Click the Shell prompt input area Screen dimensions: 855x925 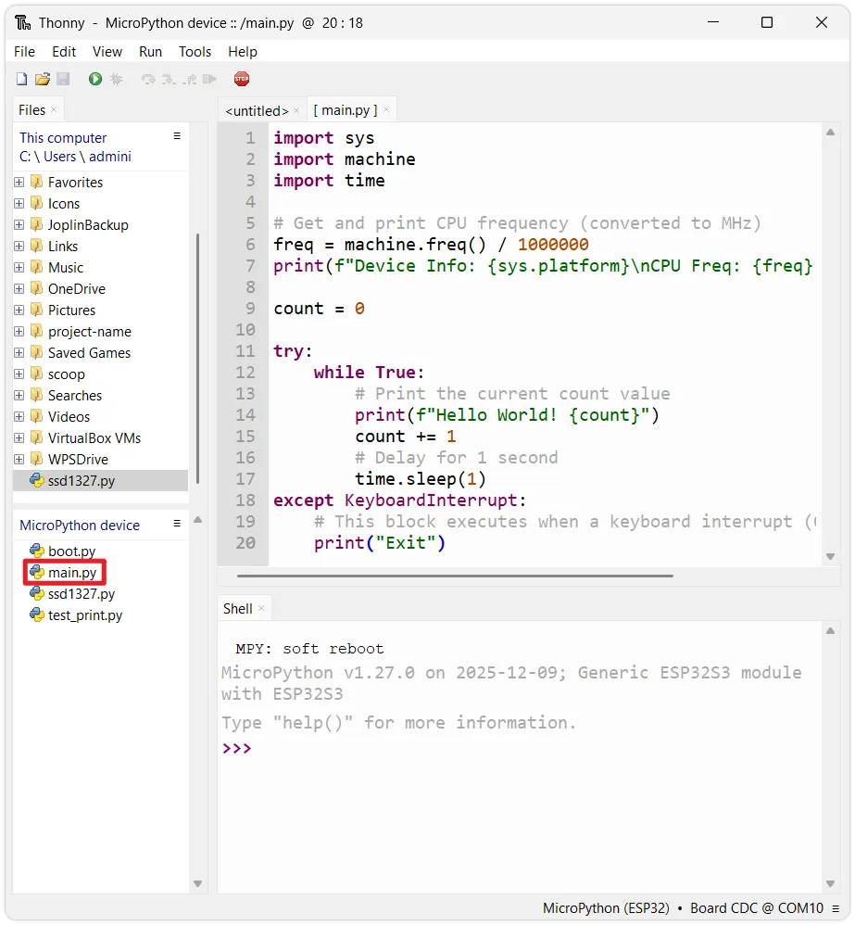coord(519,748)
